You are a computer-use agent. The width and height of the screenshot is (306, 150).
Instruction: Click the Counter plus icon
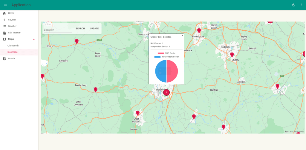click(x=4, y=20)
